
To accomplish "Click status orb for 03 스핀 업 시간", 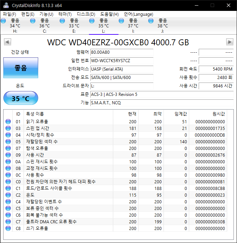I will [8, 128].
